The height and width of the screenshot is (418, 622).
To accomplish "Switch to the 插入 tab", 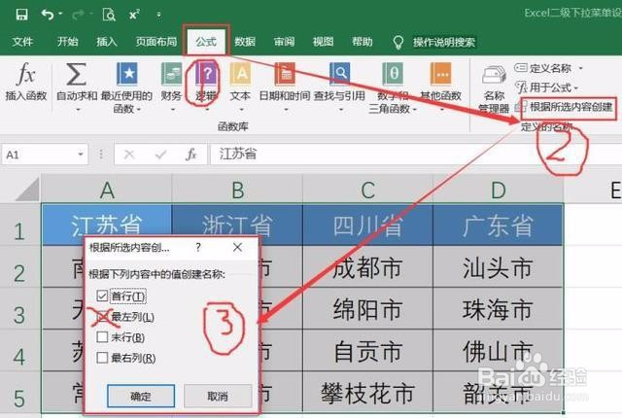I will [107, 42].
